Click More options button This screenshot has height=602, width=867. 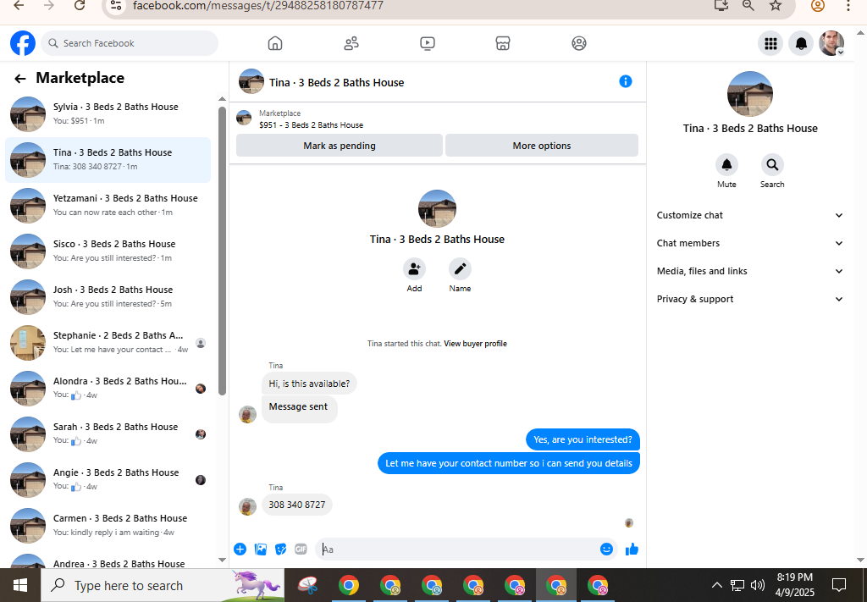(542, 146)
